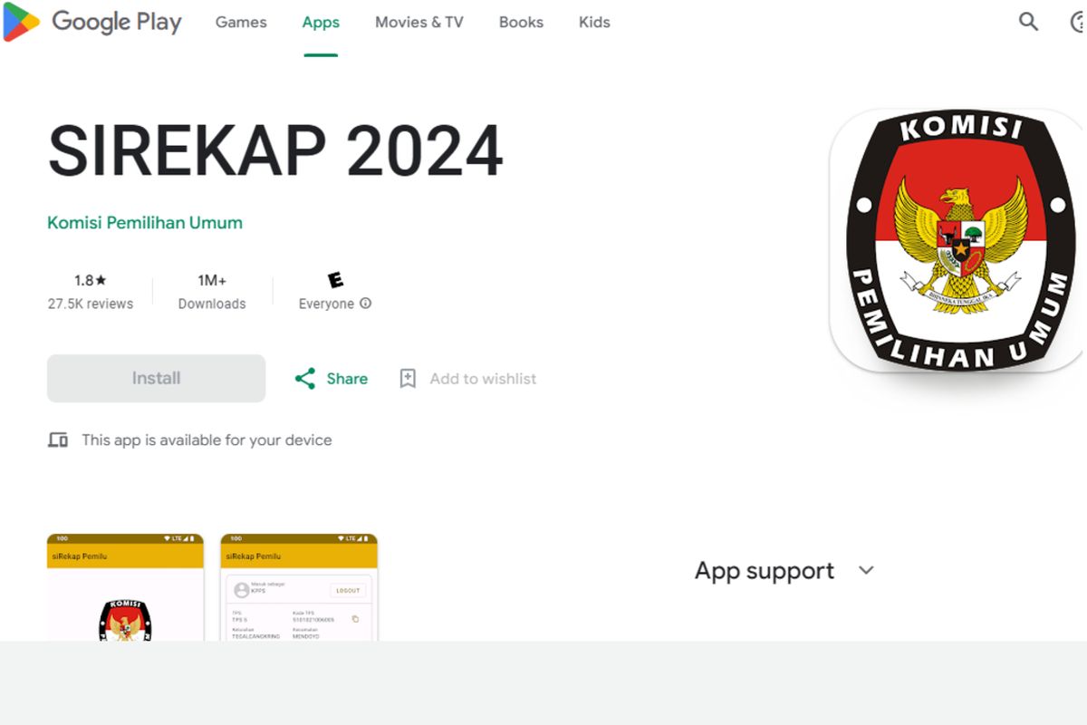The image size is (1087, 725).
Task: Click the device availability icon
Action: [x=58, y=440]
